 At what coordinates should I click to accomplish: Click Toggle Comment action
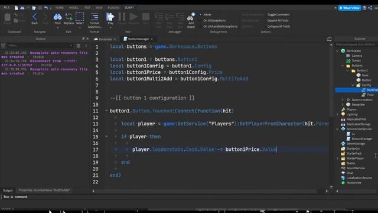tap(278, 15)
